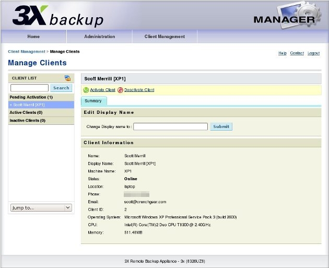Focus the client list search field

30,88
